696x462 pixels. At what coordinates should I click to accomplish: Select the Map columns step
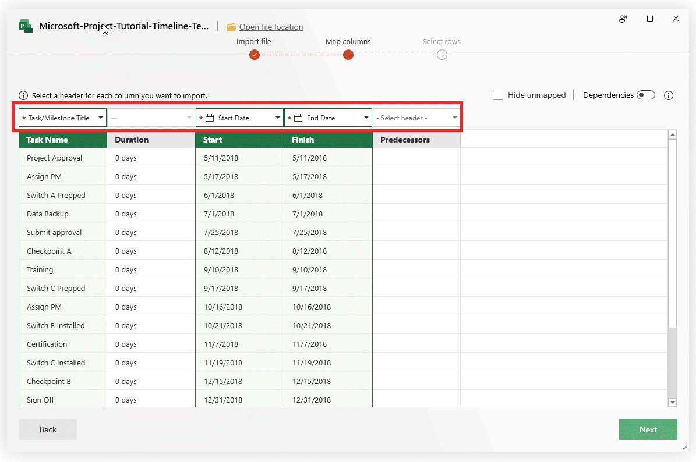pyautogui.click(x=348, y=54)
